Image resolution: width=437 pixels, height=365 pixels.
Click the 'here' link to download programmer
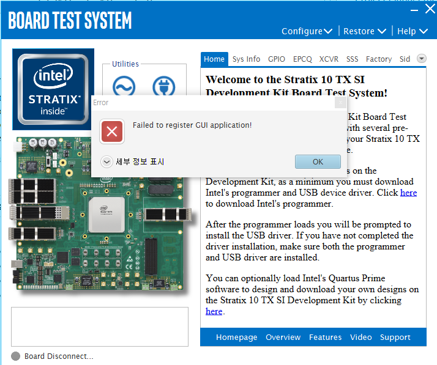coord(408,193)
